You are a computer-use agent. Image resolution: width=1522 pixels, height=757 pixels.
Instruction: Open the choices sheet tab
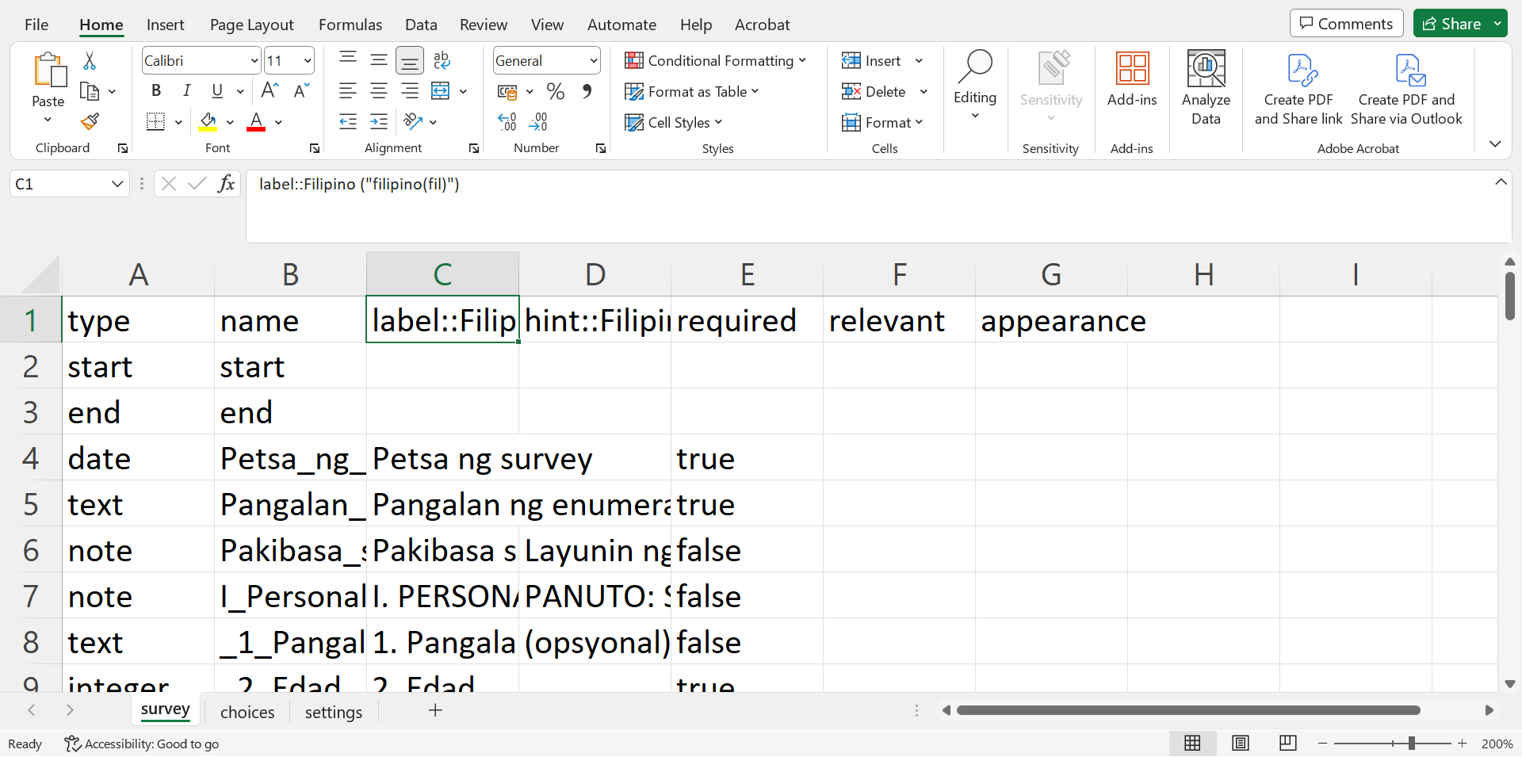tap(247, 711)
